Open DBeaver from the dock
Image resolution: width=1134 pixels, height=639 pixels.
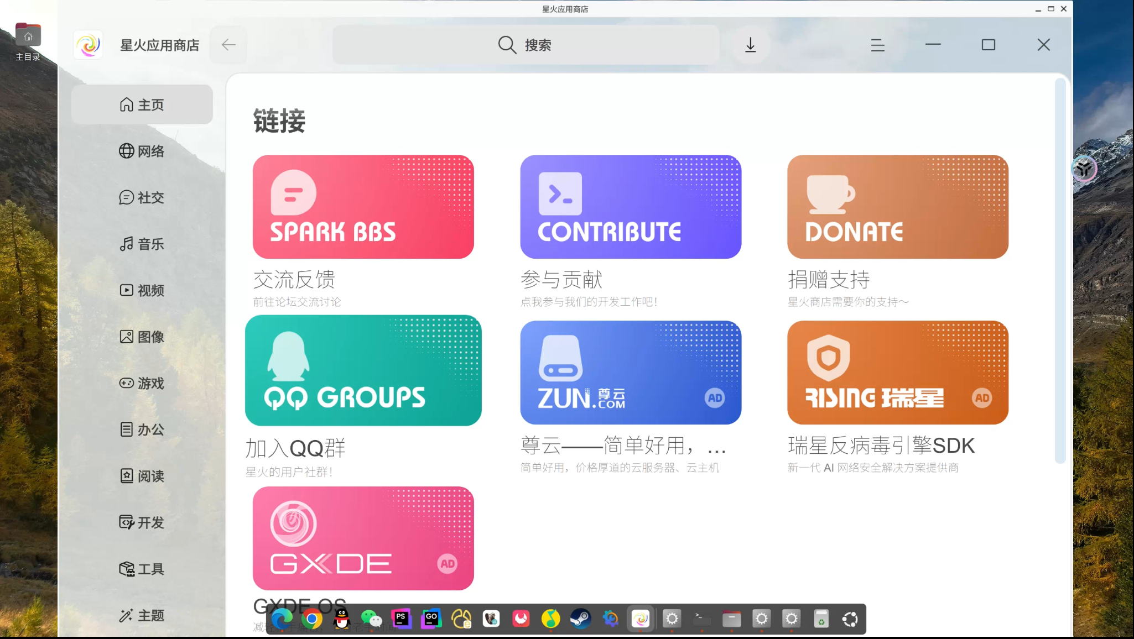491,619
